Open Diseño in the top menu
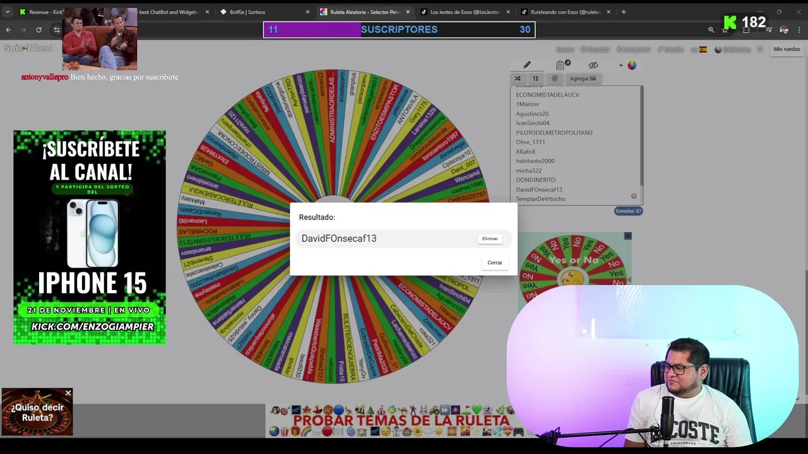This screenshot has height=454, width=808. click(x=670, y=49)
